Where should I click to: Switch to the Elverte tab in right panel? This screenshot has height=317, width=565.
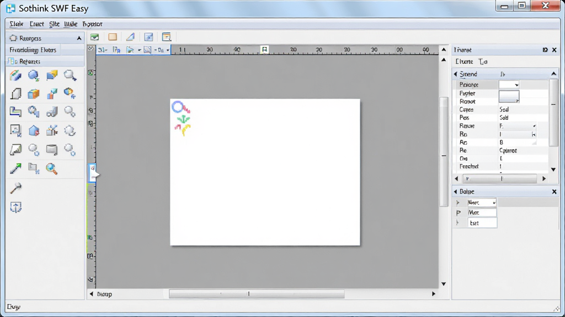pyautogui.click(x=464, y=62)
